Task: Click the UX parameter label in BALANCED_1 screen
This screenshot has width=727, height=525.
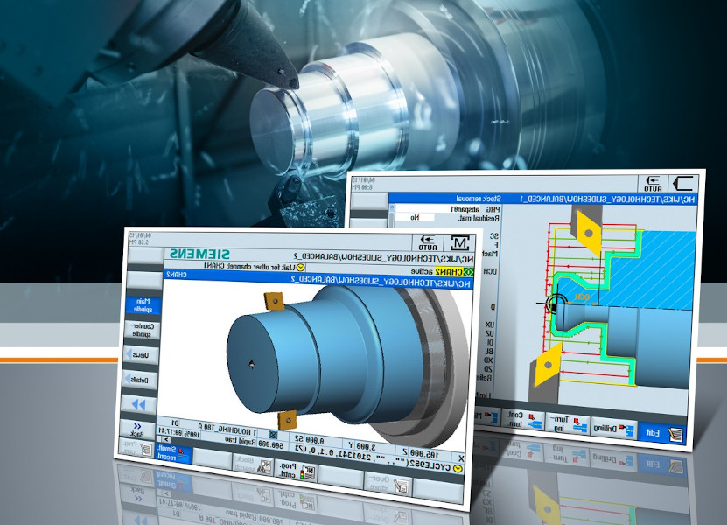Action: coord(490,325)
